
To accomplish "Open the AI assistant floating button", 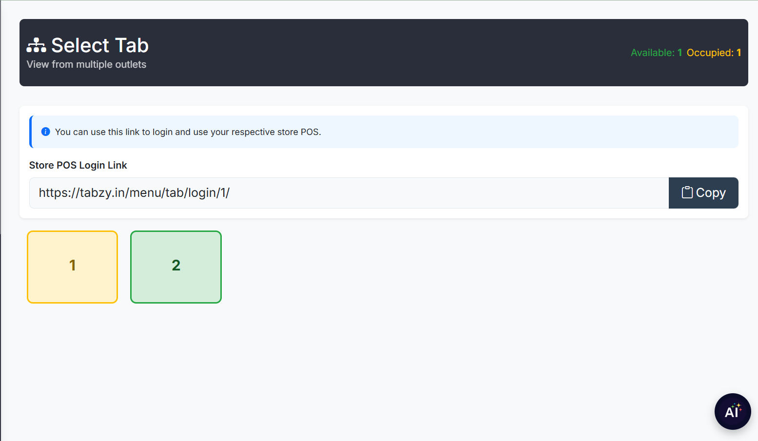I will click(732, 412).
